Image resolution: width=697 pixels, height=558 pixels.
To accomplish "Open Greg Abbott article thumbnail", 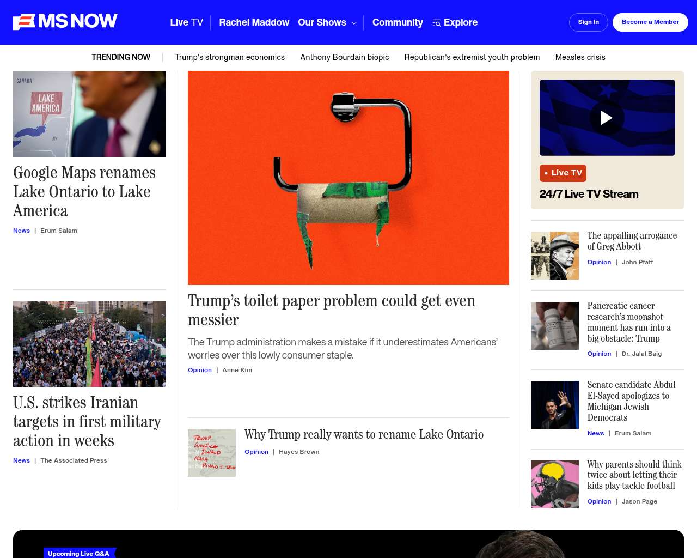I will (555, 256).
